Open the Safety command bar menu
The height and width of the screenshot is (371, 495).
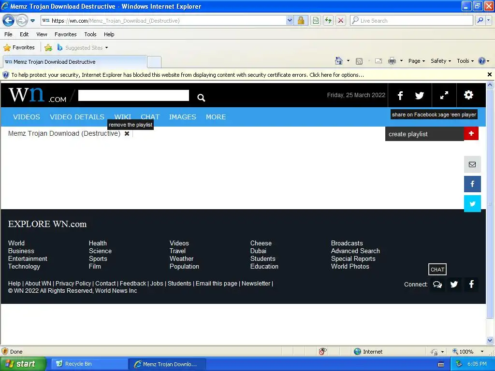click(x=441, y=61)
